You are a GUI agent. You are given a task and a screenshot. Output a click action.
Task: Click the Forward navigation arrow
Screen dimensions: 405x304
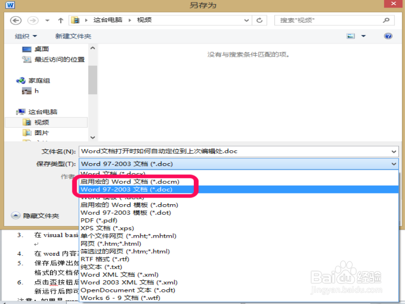(33, 20)
